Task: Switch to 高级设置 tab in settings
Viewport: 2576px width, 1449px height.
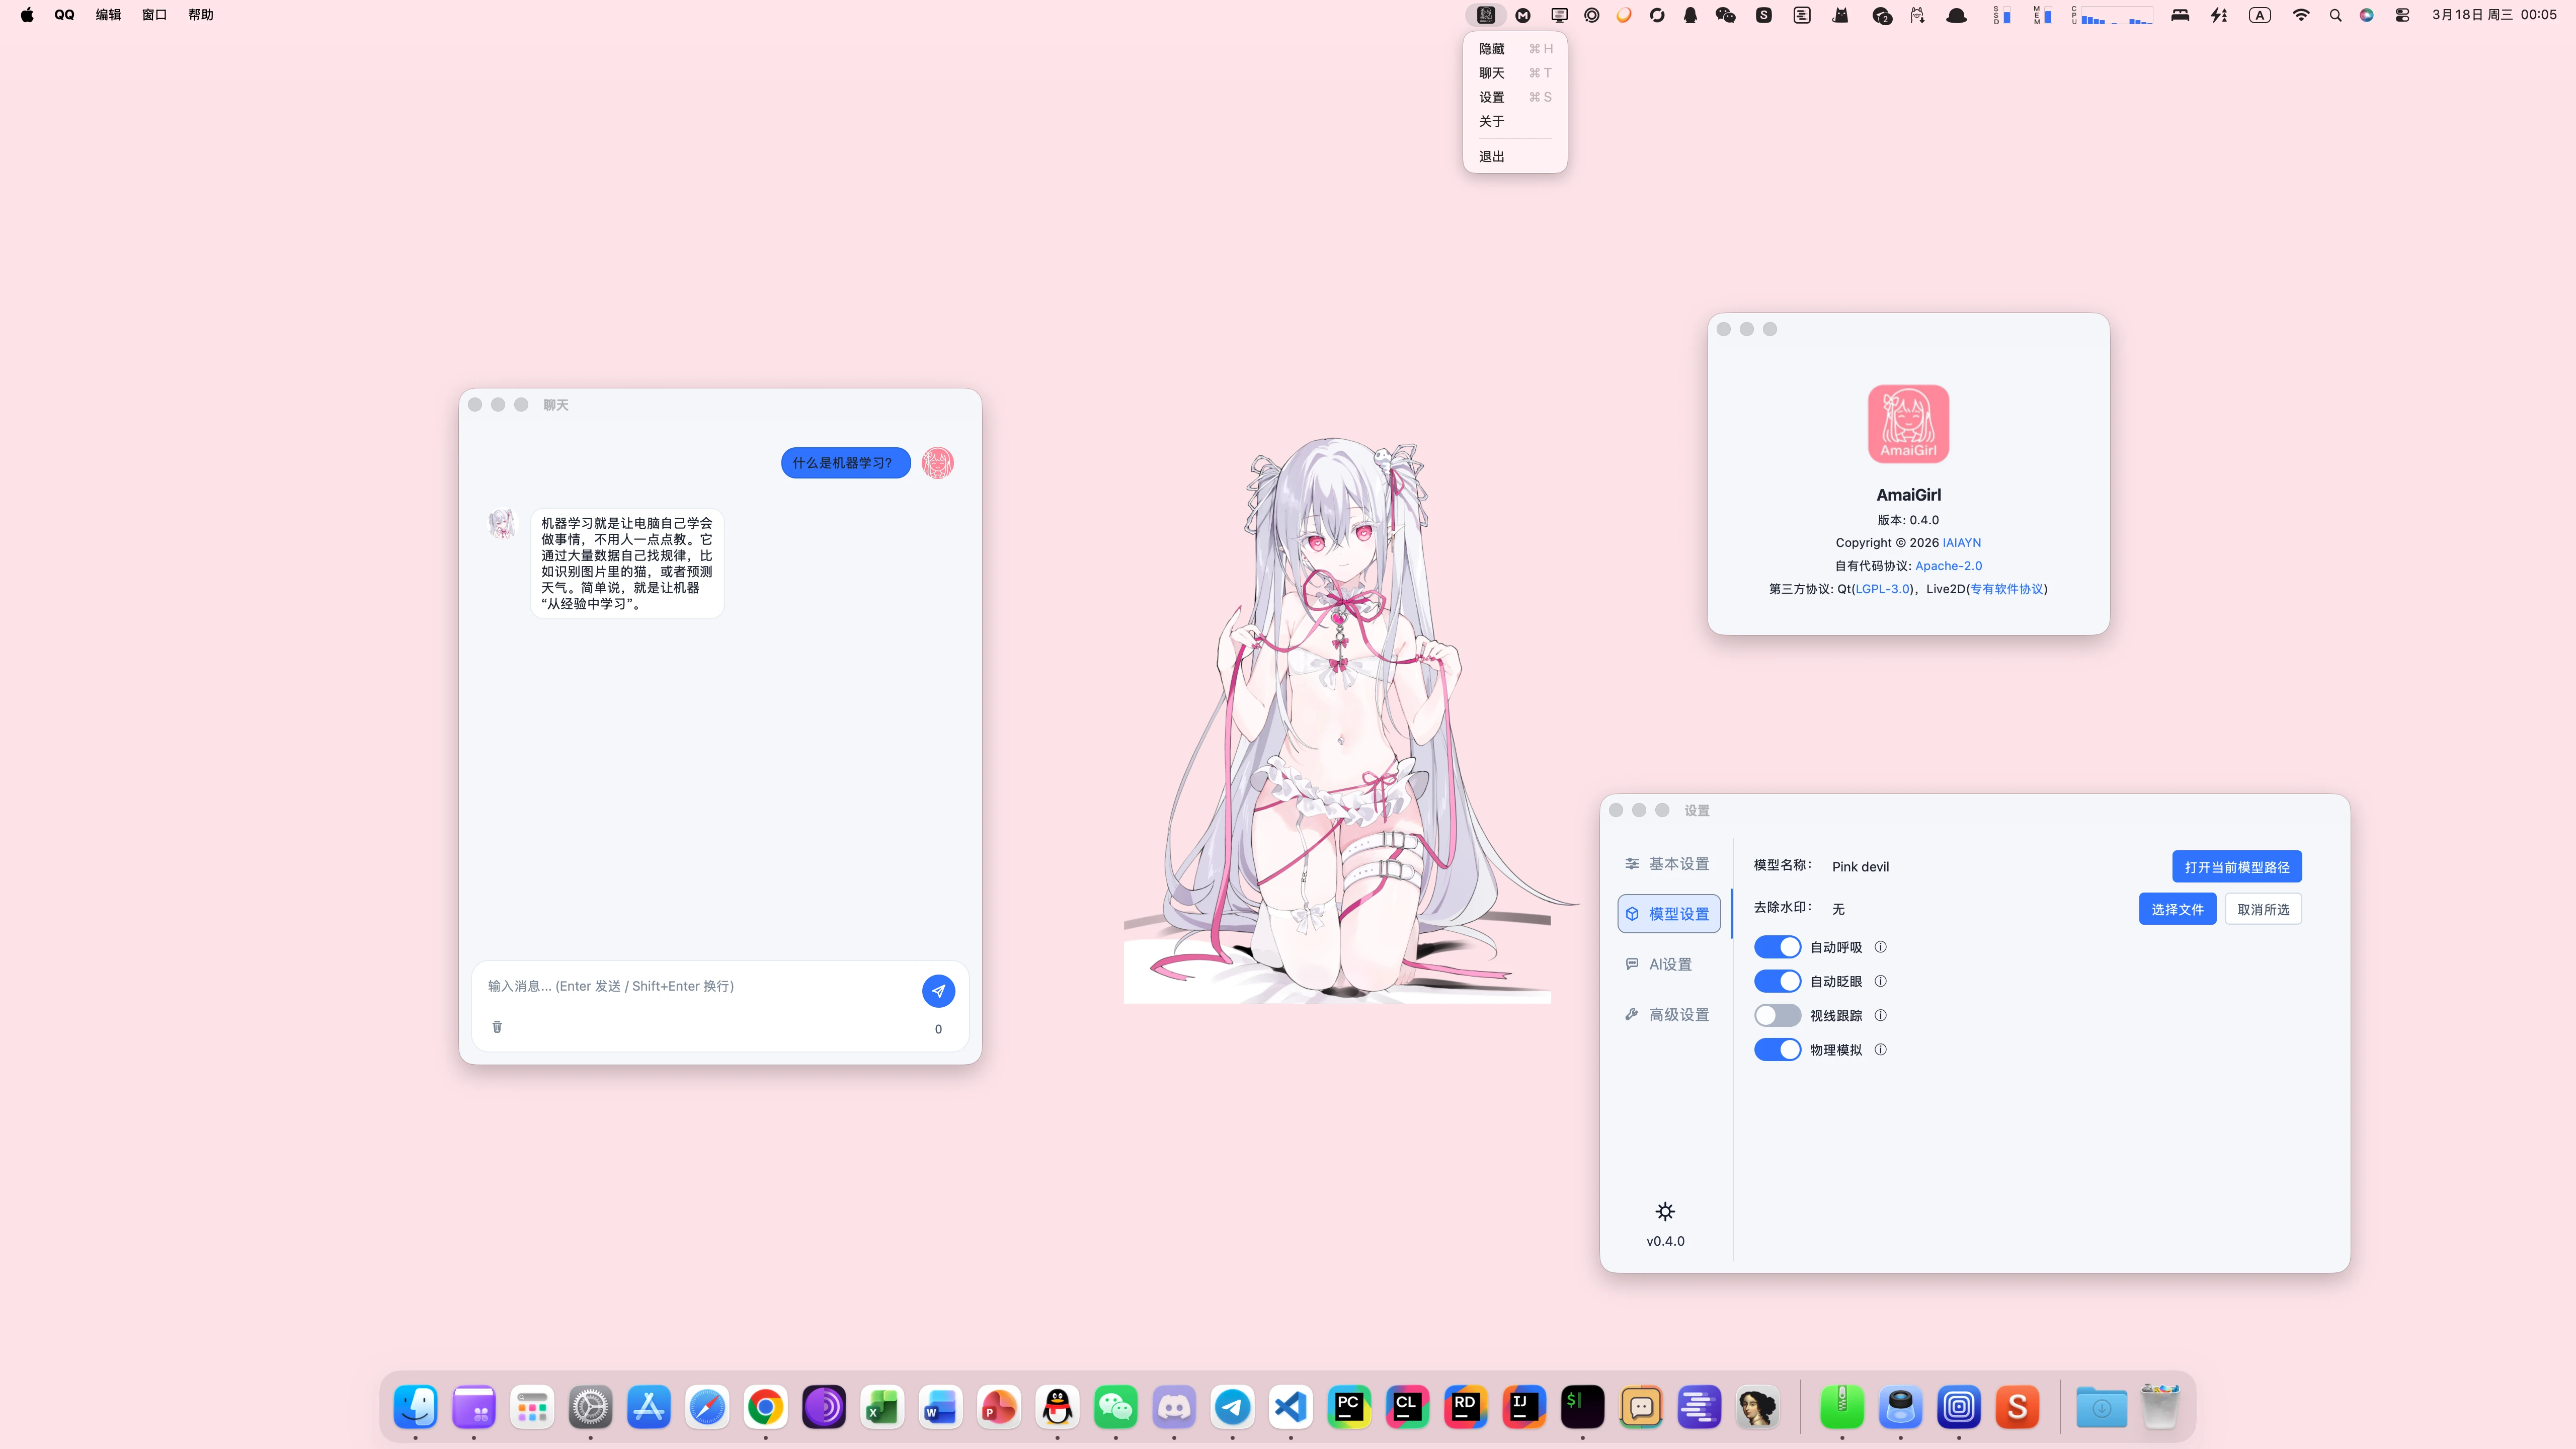Action: [x=1668, y=1014]
